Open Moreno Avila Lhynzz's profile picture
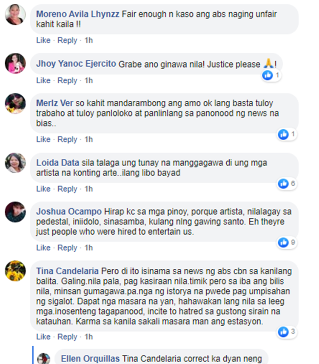Viewport: 319px width, 364px height. (x=15, y=14)
